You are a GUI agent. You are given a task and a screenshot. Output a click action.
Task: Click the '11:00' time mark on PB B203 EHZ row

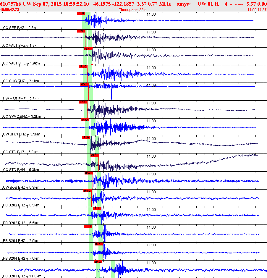151,263
